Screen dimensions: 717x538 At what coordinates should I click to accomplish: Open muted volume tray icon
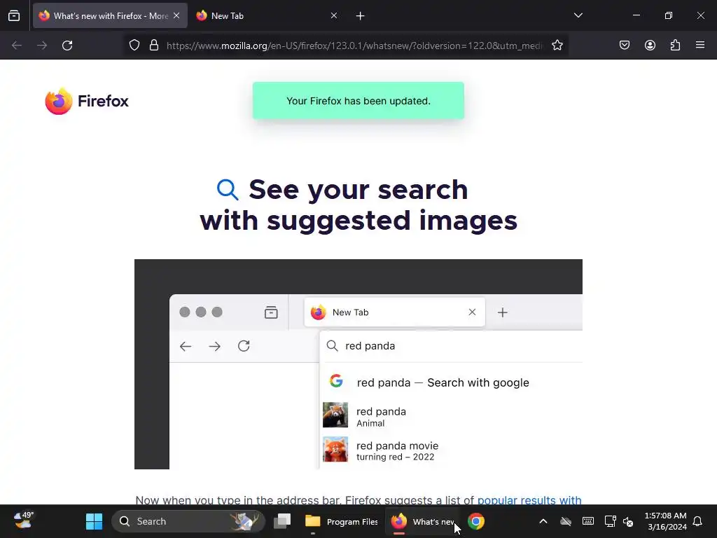(x=628, y=521)
